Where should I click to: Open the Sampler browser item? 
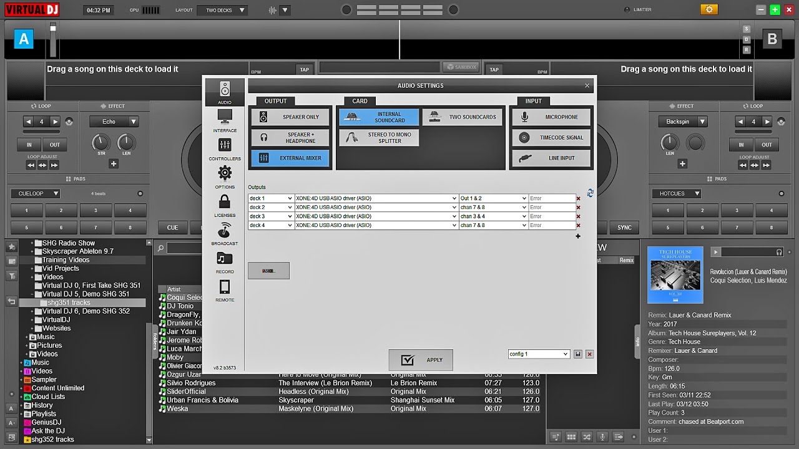pyautogui.click(x=44, y=379)
